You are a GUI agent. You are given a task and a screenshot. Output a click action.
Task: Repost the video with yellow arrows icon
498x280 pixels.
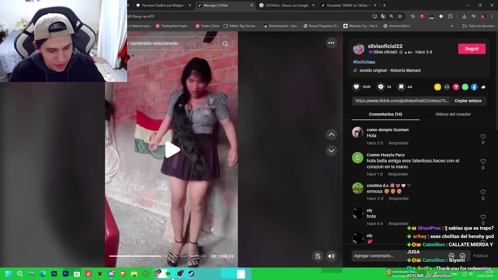pos(438,87)
